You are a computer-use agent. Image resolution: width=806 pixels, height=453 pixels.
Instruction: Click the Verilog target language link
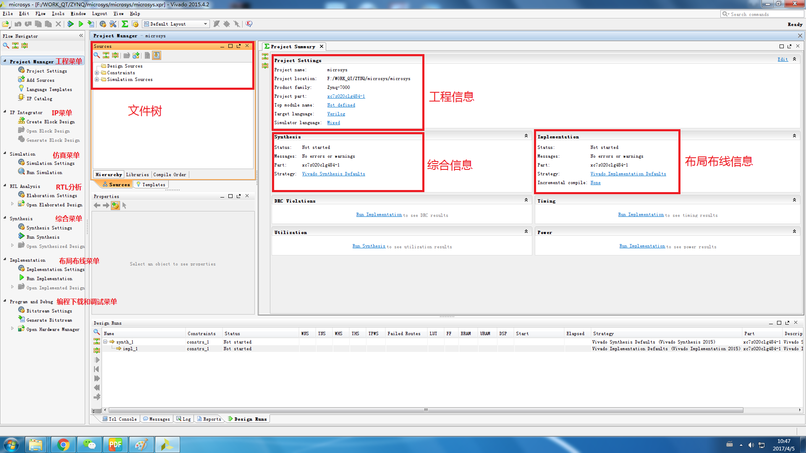pos(336,114)
